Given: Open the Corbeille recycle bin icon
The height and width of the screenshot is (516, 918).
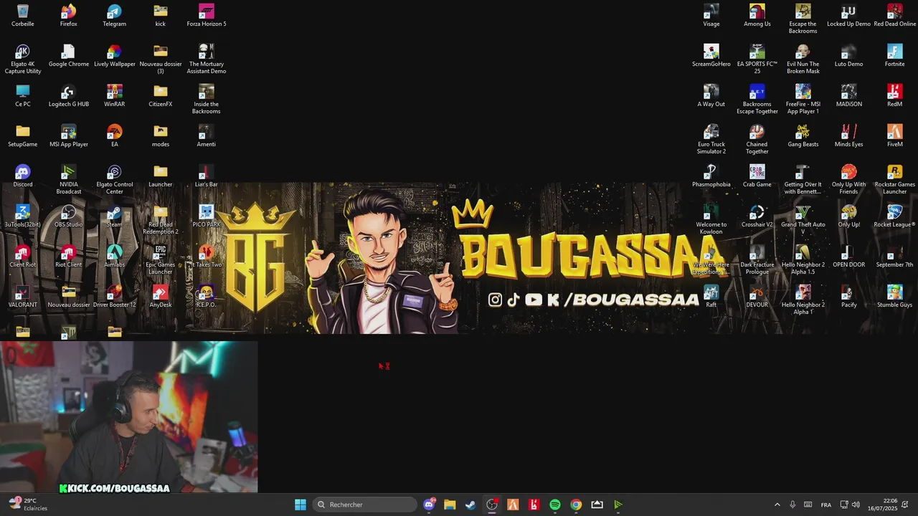Looking at the screenshot, I should tap(23, 16).
